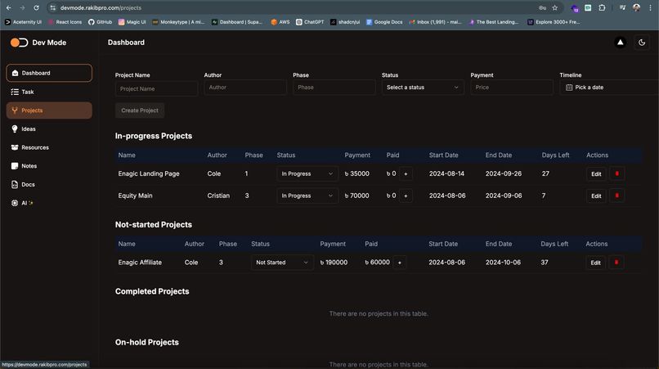The height and width of the screenshot is (369, 659).
Task: Open the Monkeytype bookmark
Action: pos(178,22)
